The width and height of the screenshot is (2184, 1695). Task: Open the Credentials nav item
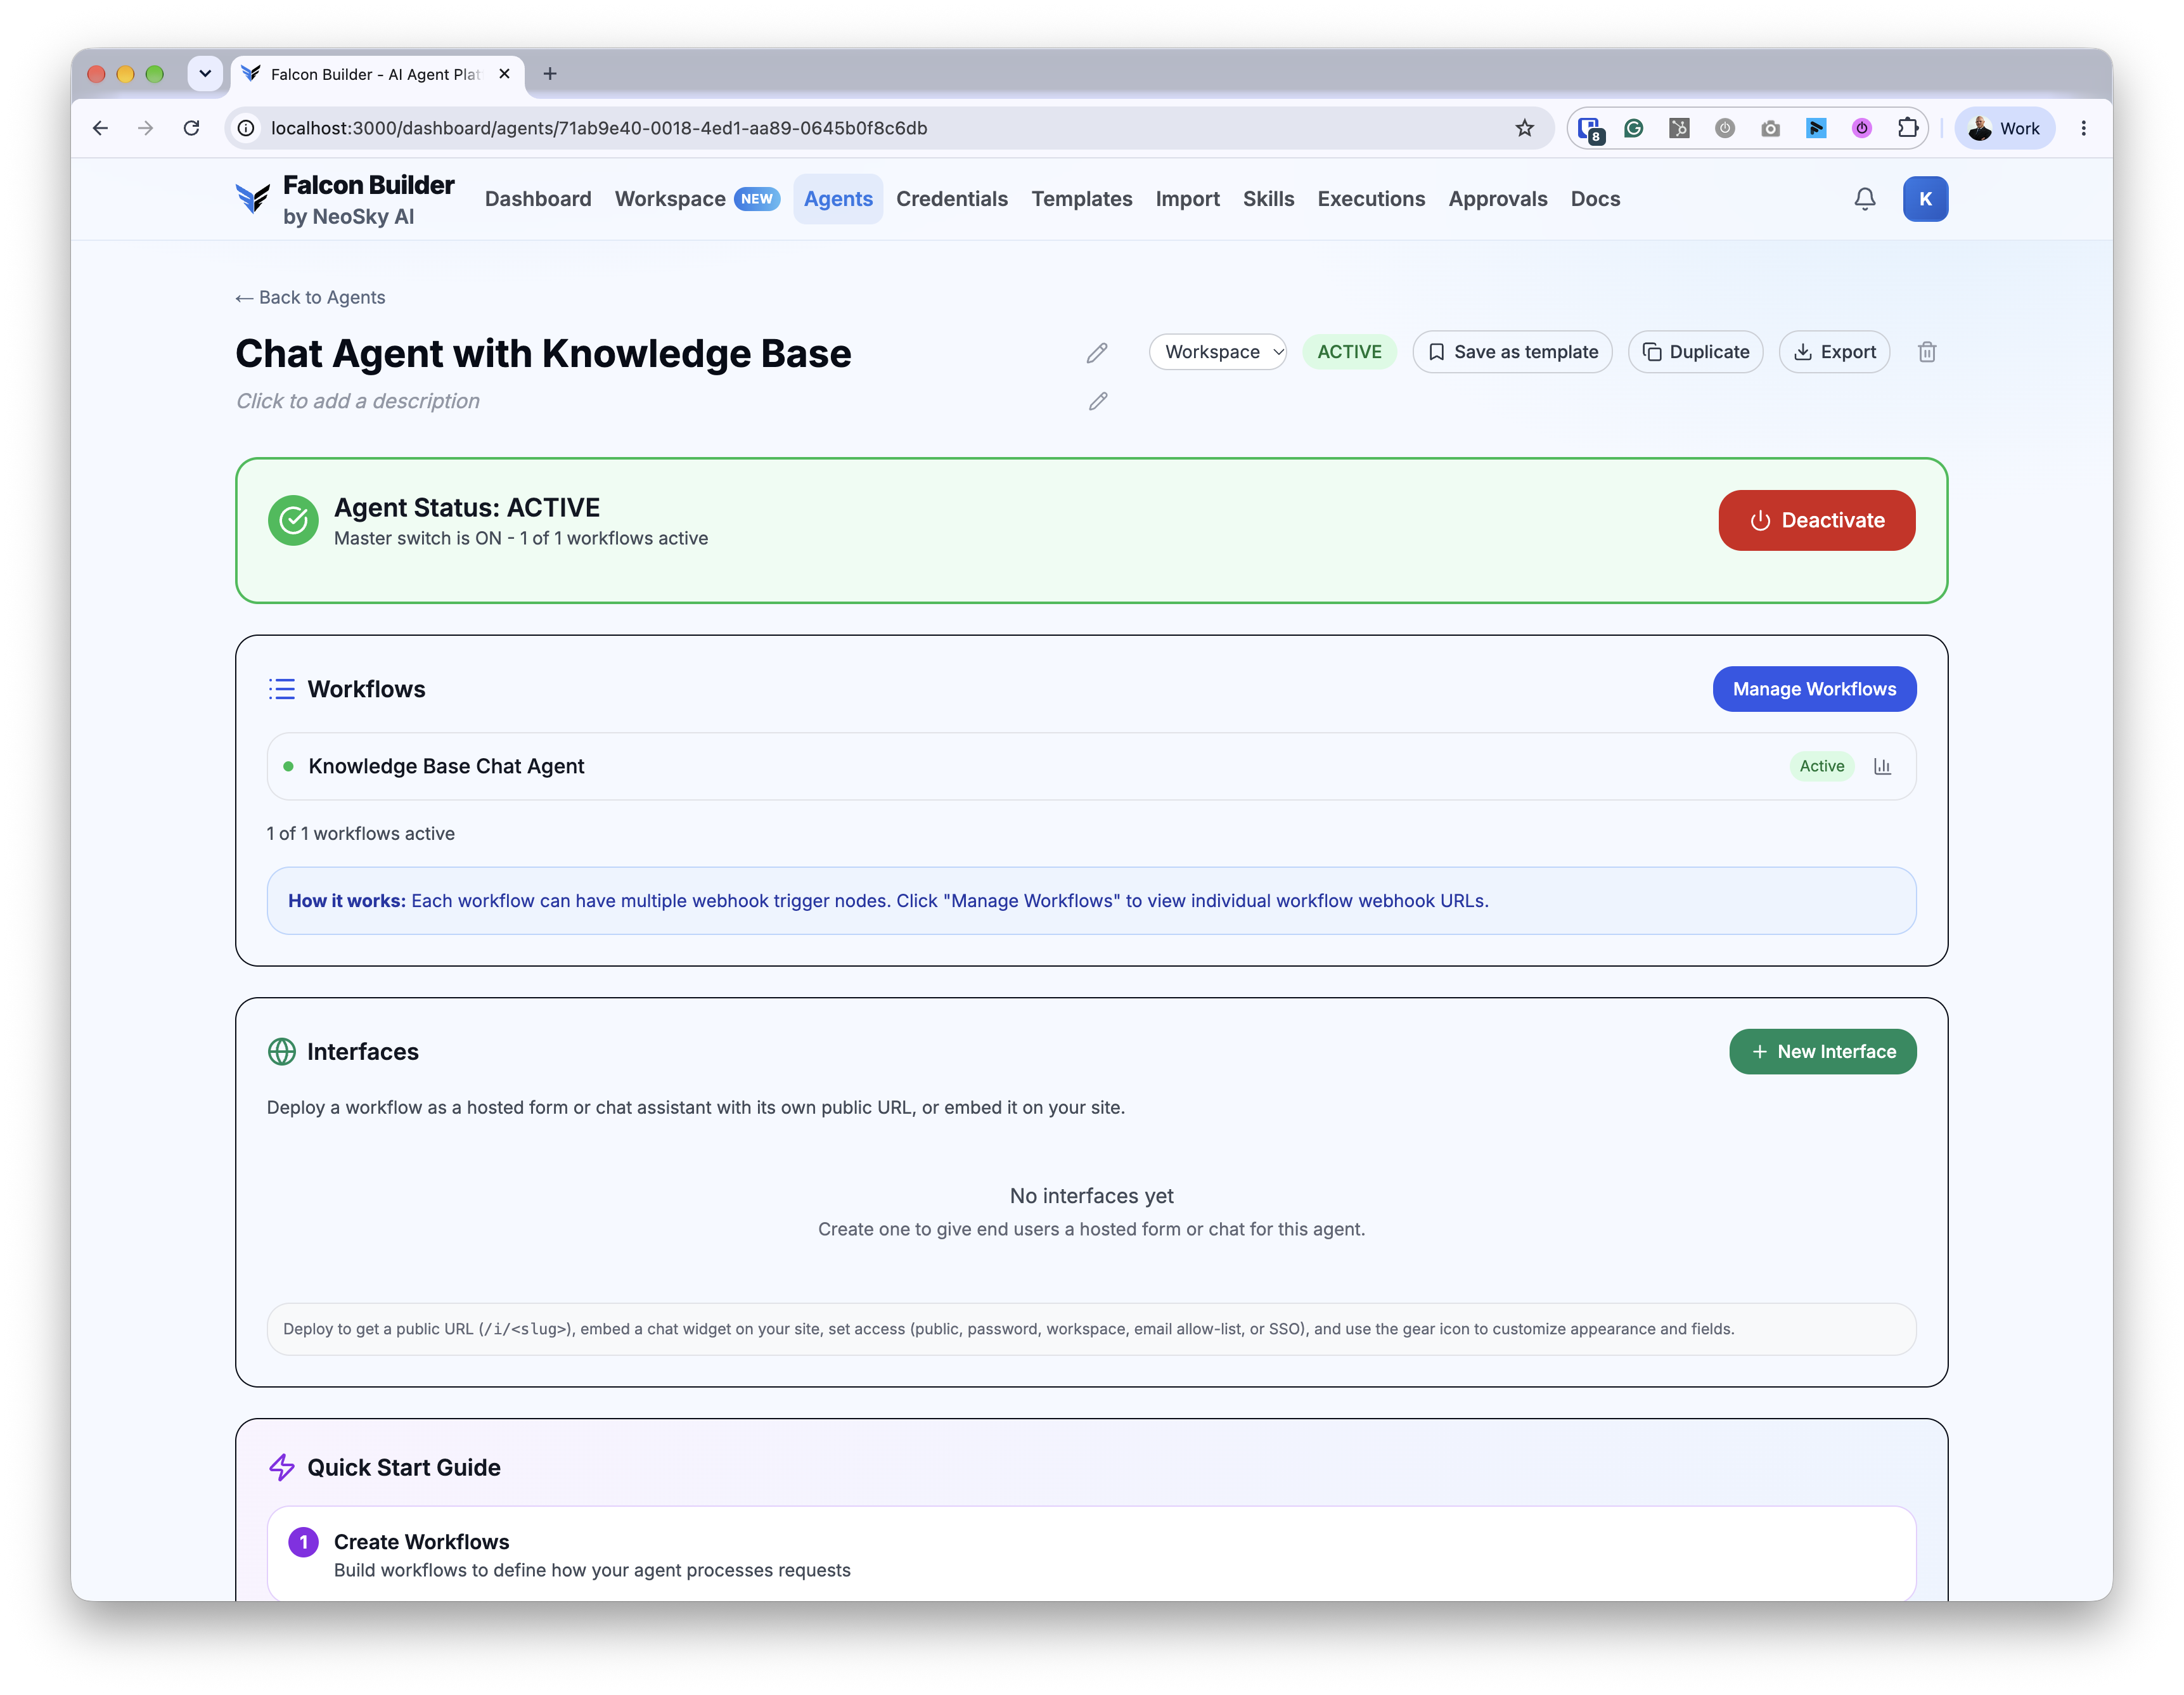pos(951,199)
